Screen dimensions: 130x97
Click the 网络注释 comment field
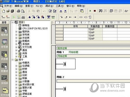[x=93, y=56]
